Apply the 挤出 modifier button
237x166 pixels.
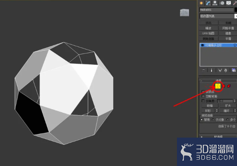(x=209, y=23)
